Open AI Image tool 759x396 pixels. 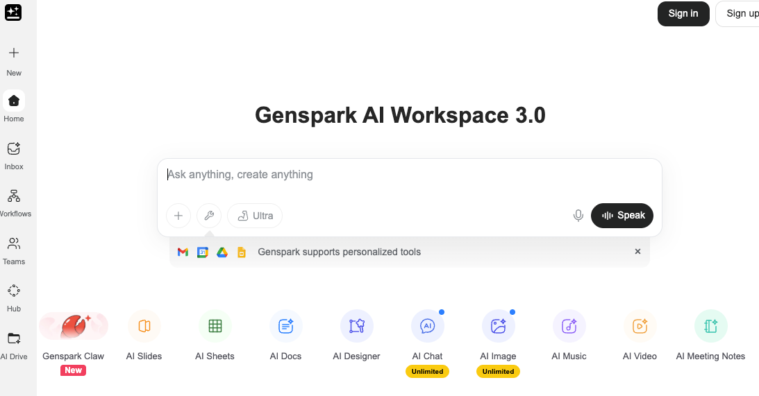coord(498,336)
